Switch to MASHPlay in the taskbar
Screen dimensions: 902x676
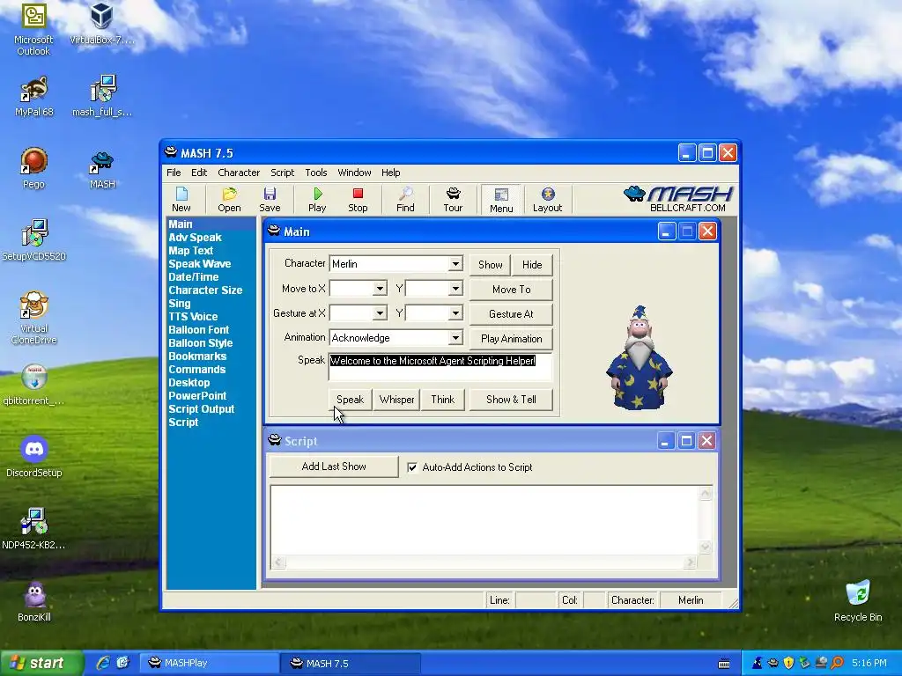pos(209,663)
